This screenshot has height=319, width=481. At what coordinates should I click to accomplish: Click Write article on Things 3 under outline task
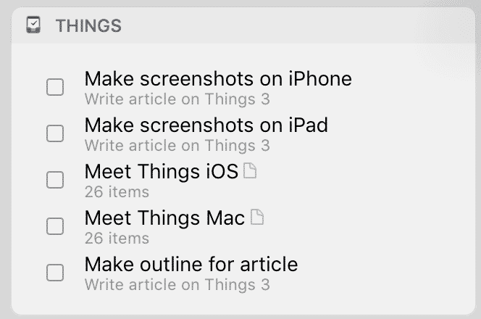pyautogui.click(x=177, y=285)
